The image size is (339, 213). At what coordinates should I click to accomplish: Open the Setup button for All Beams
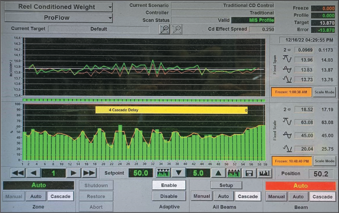point(226,185)
